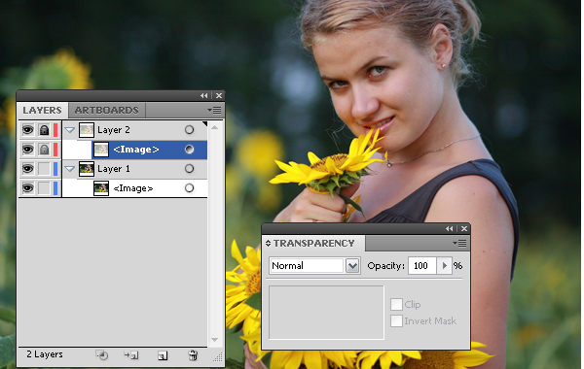Unlock the Image sublayer of Layer 2

(x=44, y=150)
